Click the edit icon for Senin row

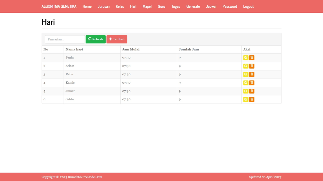[246, 58]
